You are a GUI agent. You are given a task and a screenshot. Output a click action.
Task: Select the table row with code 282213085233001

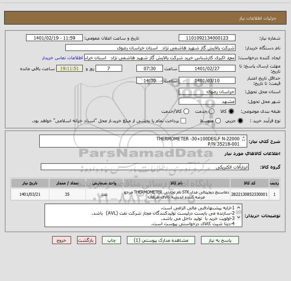[145, 194]
